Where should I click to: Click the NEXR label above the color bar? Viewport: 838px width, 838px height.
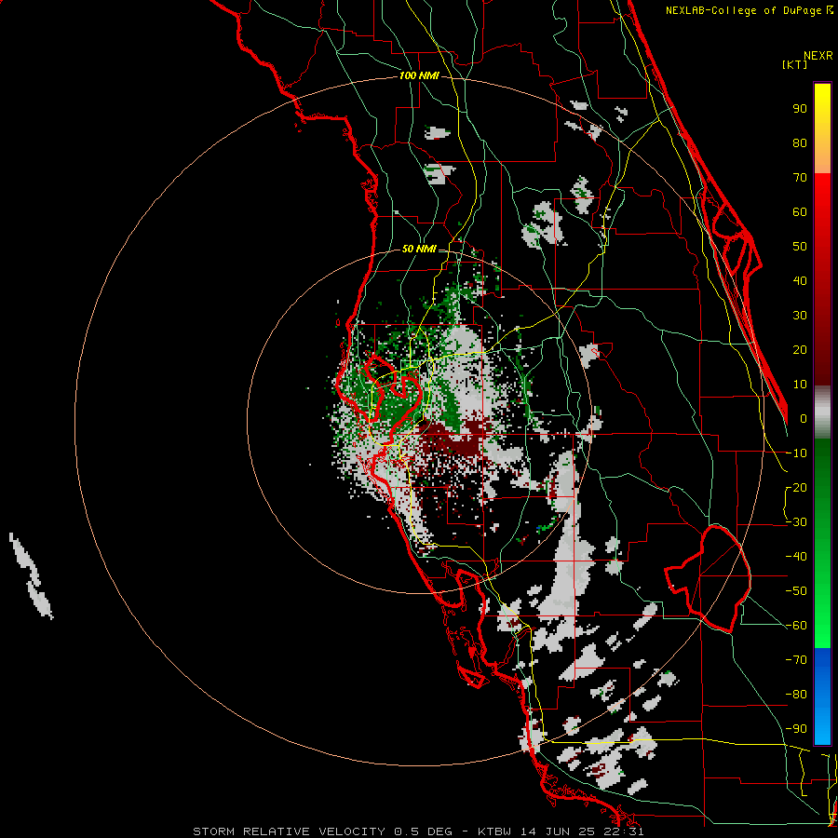[818, 56]
